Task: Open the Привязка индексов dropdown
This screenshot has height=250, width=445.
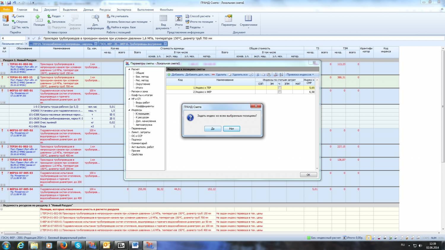Action: (x=300, y=75)
